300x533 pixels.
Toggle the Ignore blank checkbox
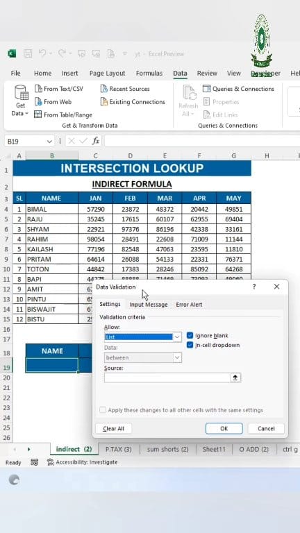(x=190, y=335)
